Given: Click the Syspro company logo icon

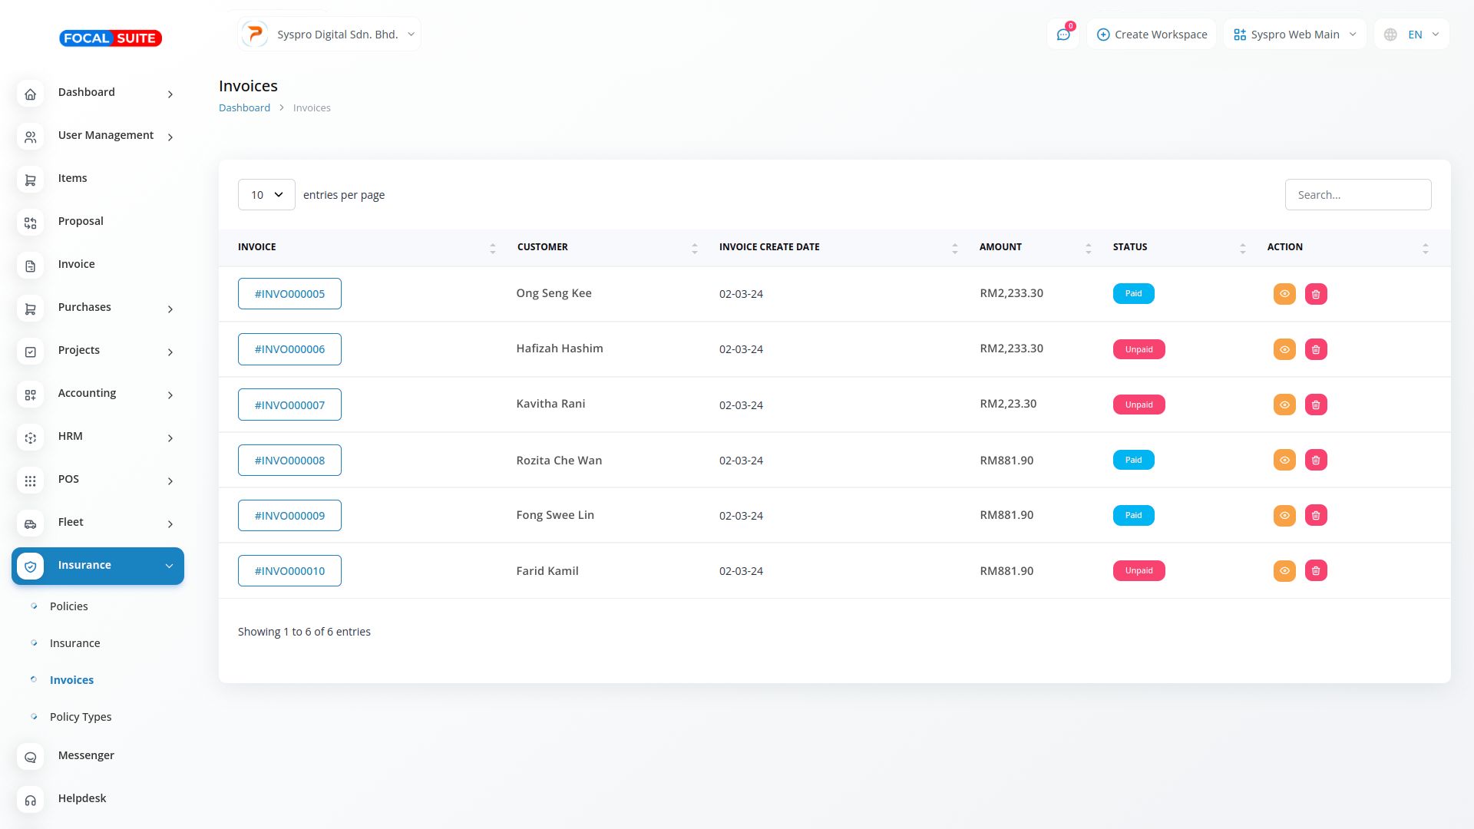Looking at the screenshot, I should tap(255, 35).
